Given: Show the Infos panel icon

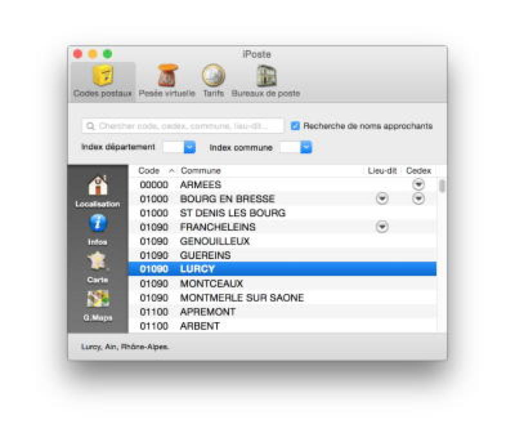Looking at the screenshot, I should click(x=98, y=224).
